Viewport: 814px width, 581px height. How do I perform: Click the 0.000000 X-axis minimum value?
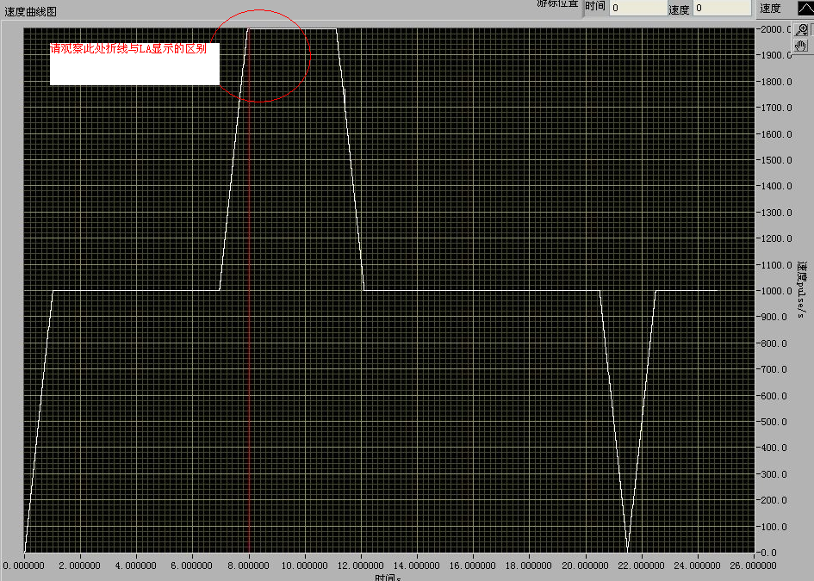point(24,566)
